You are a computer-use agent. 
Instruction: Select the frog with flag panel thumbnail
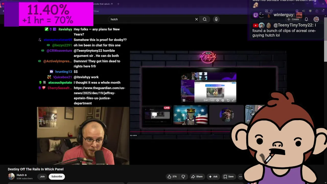tap(191, 115)
